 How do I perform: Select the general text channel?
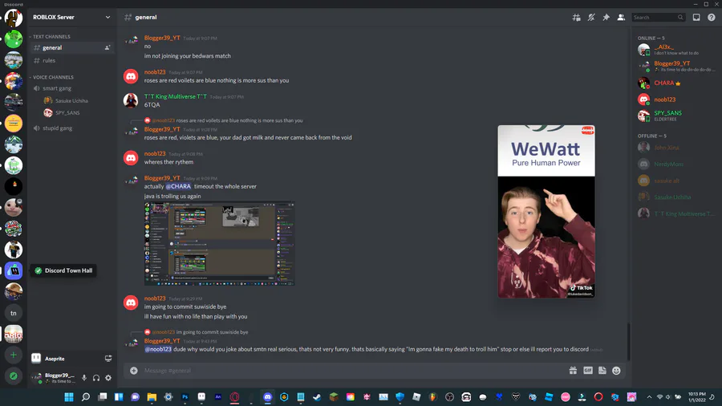click(x=71, y=47)
